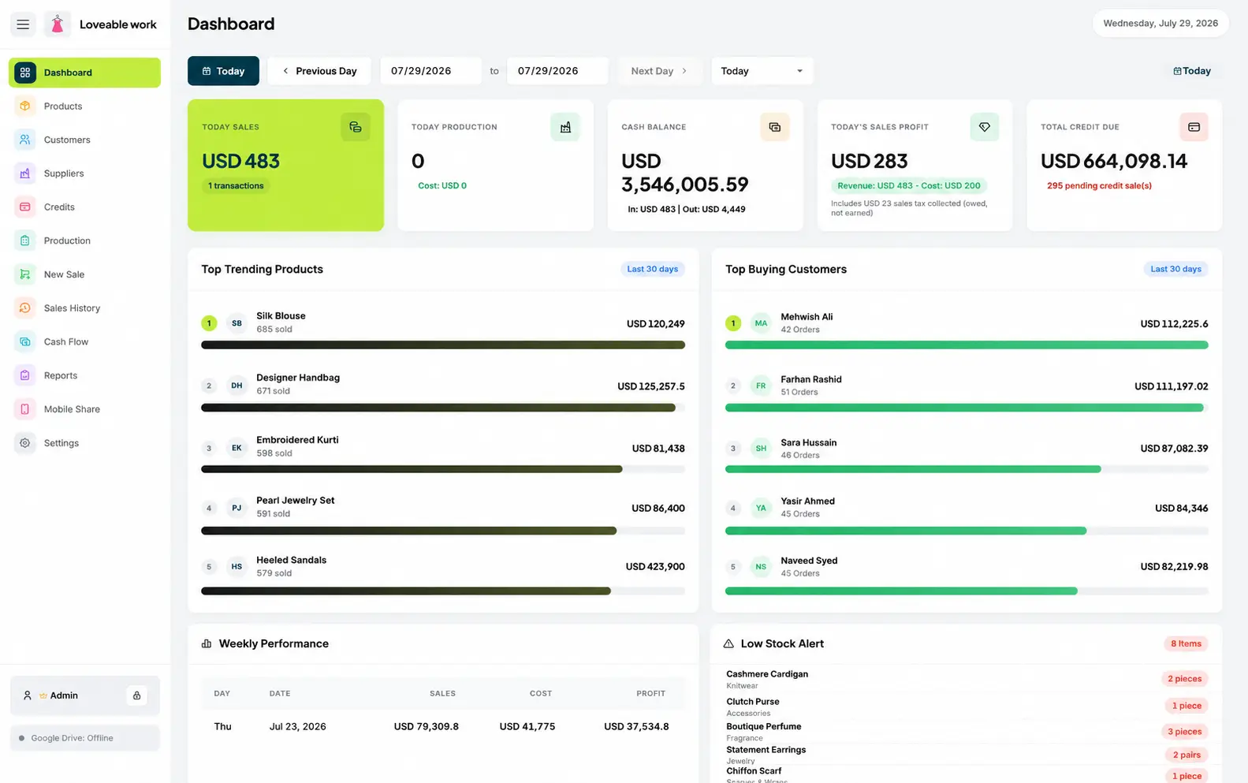Click the Today Production factory icon
Image resolution: width=1248 pixels, height=783 pixels.
565,127
